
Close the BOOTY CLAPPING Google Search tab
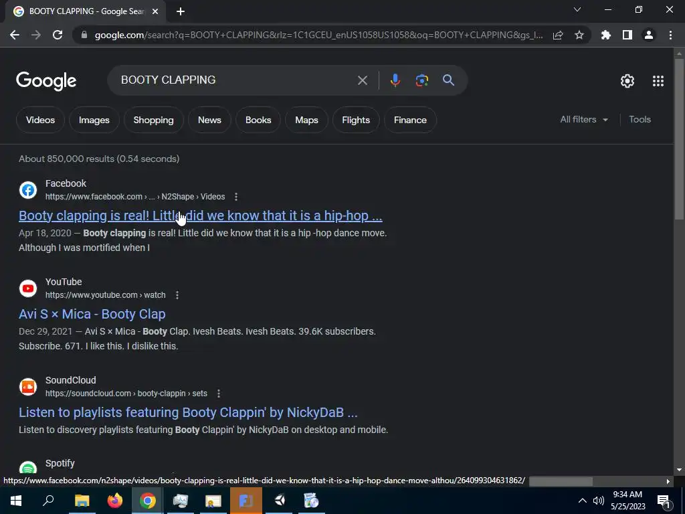pos(155,11)
